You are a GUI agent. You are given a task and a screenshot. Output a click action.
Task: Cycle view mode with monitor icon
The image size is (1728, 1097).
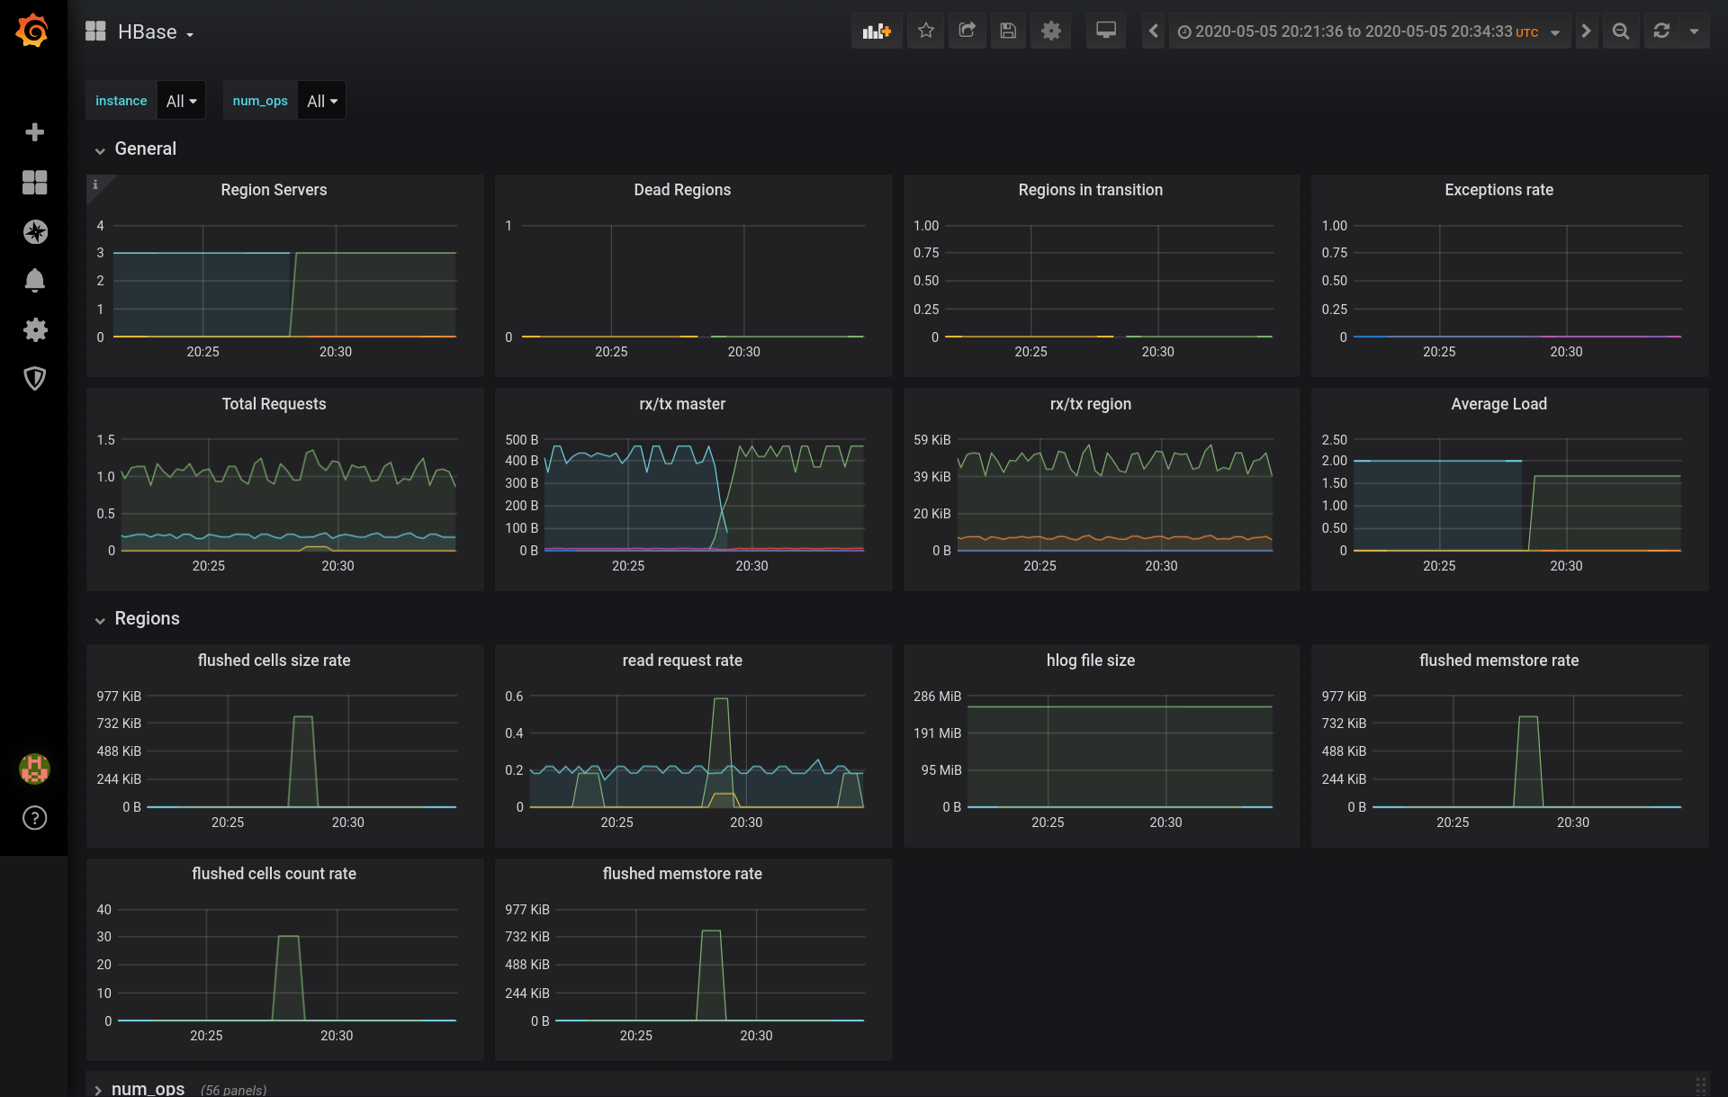(x=1105, y=31)
